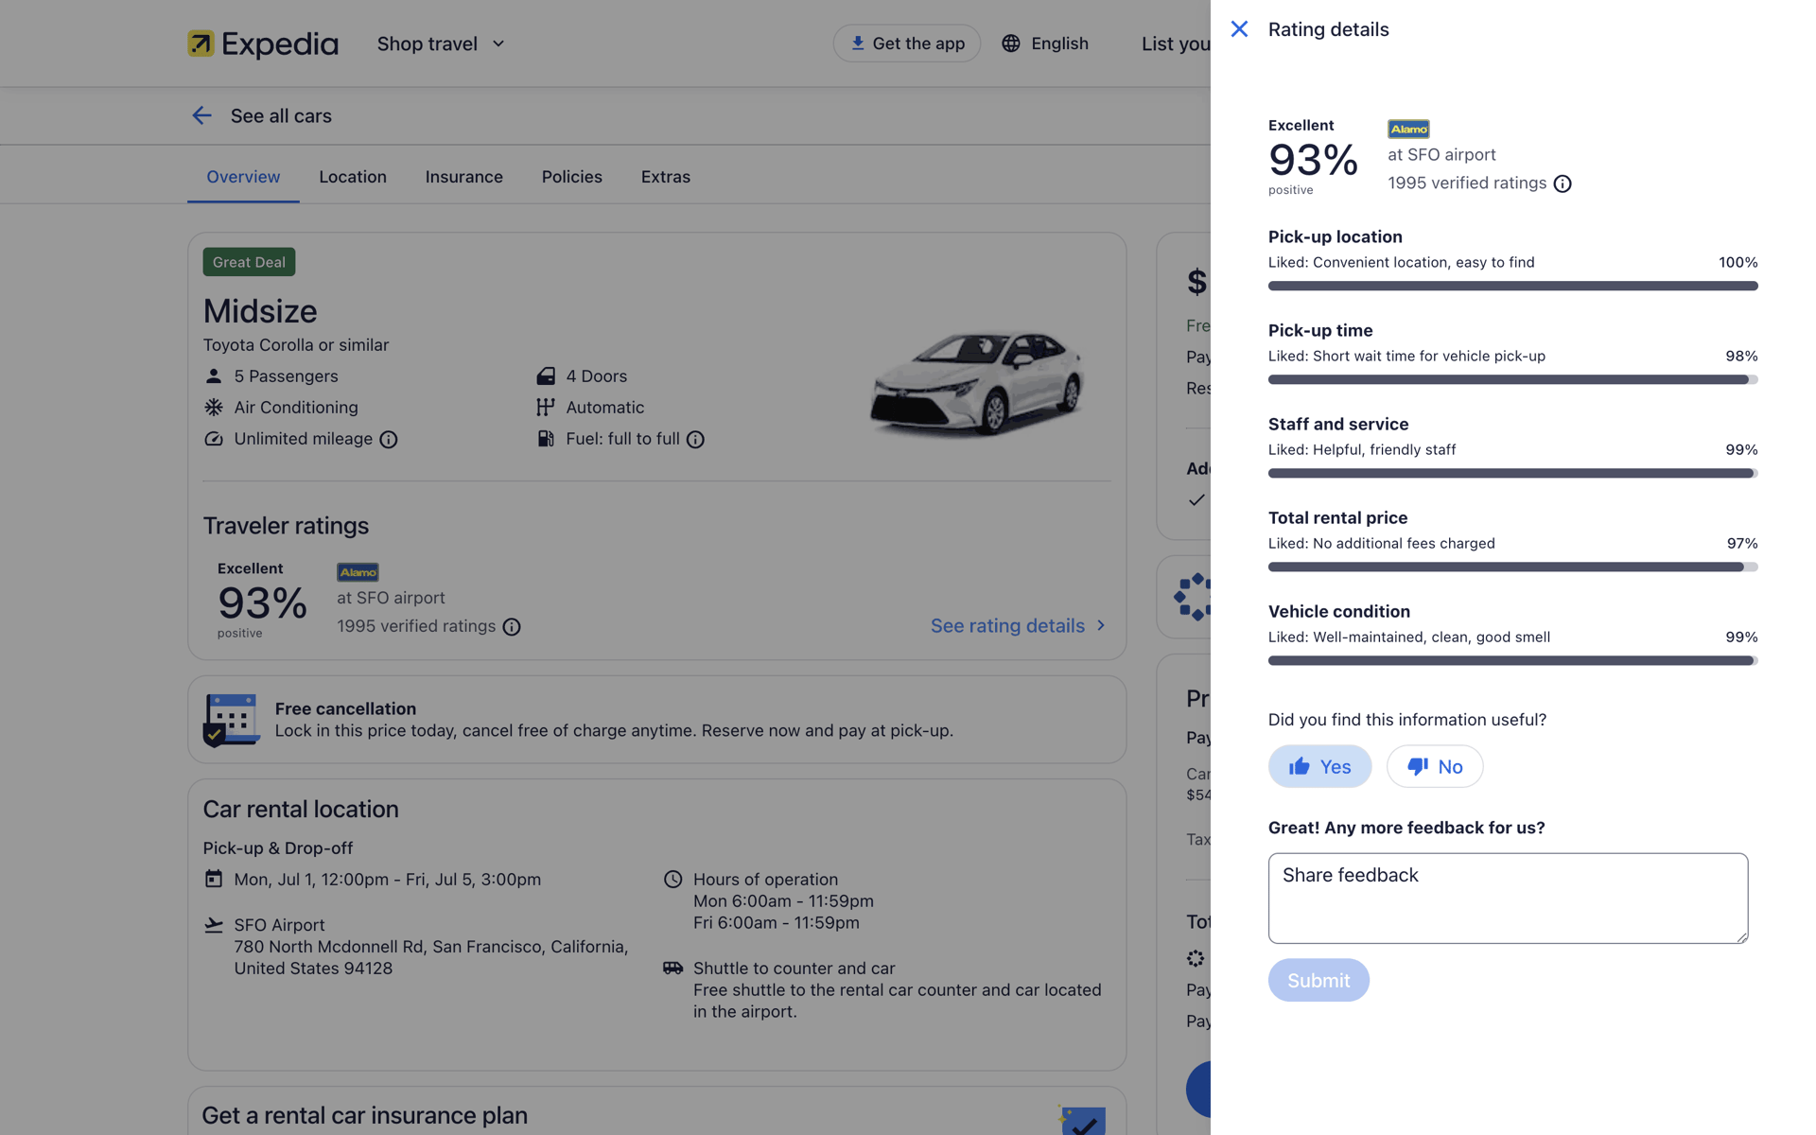1816x1135 pixels.
Task: Click the Alamo logo under Traveler ratings
Action: click(358, 572)
